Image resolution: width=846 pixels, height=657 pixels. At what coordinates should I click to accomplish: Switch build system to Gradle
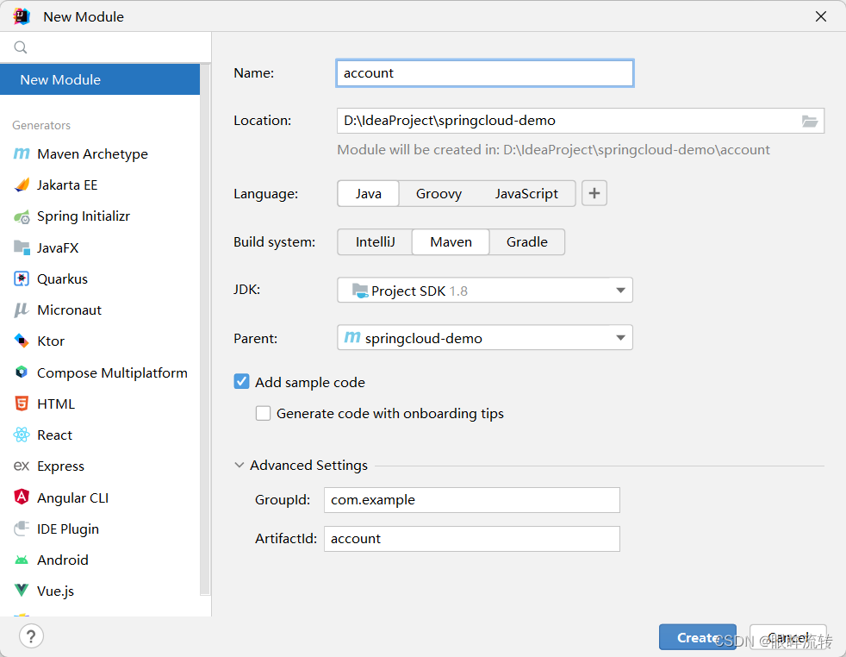tap(527, 242)
